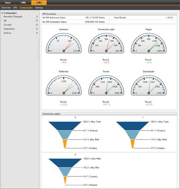
Task: Collapse the Campaigns tree arrow
Action: (2, 13)
